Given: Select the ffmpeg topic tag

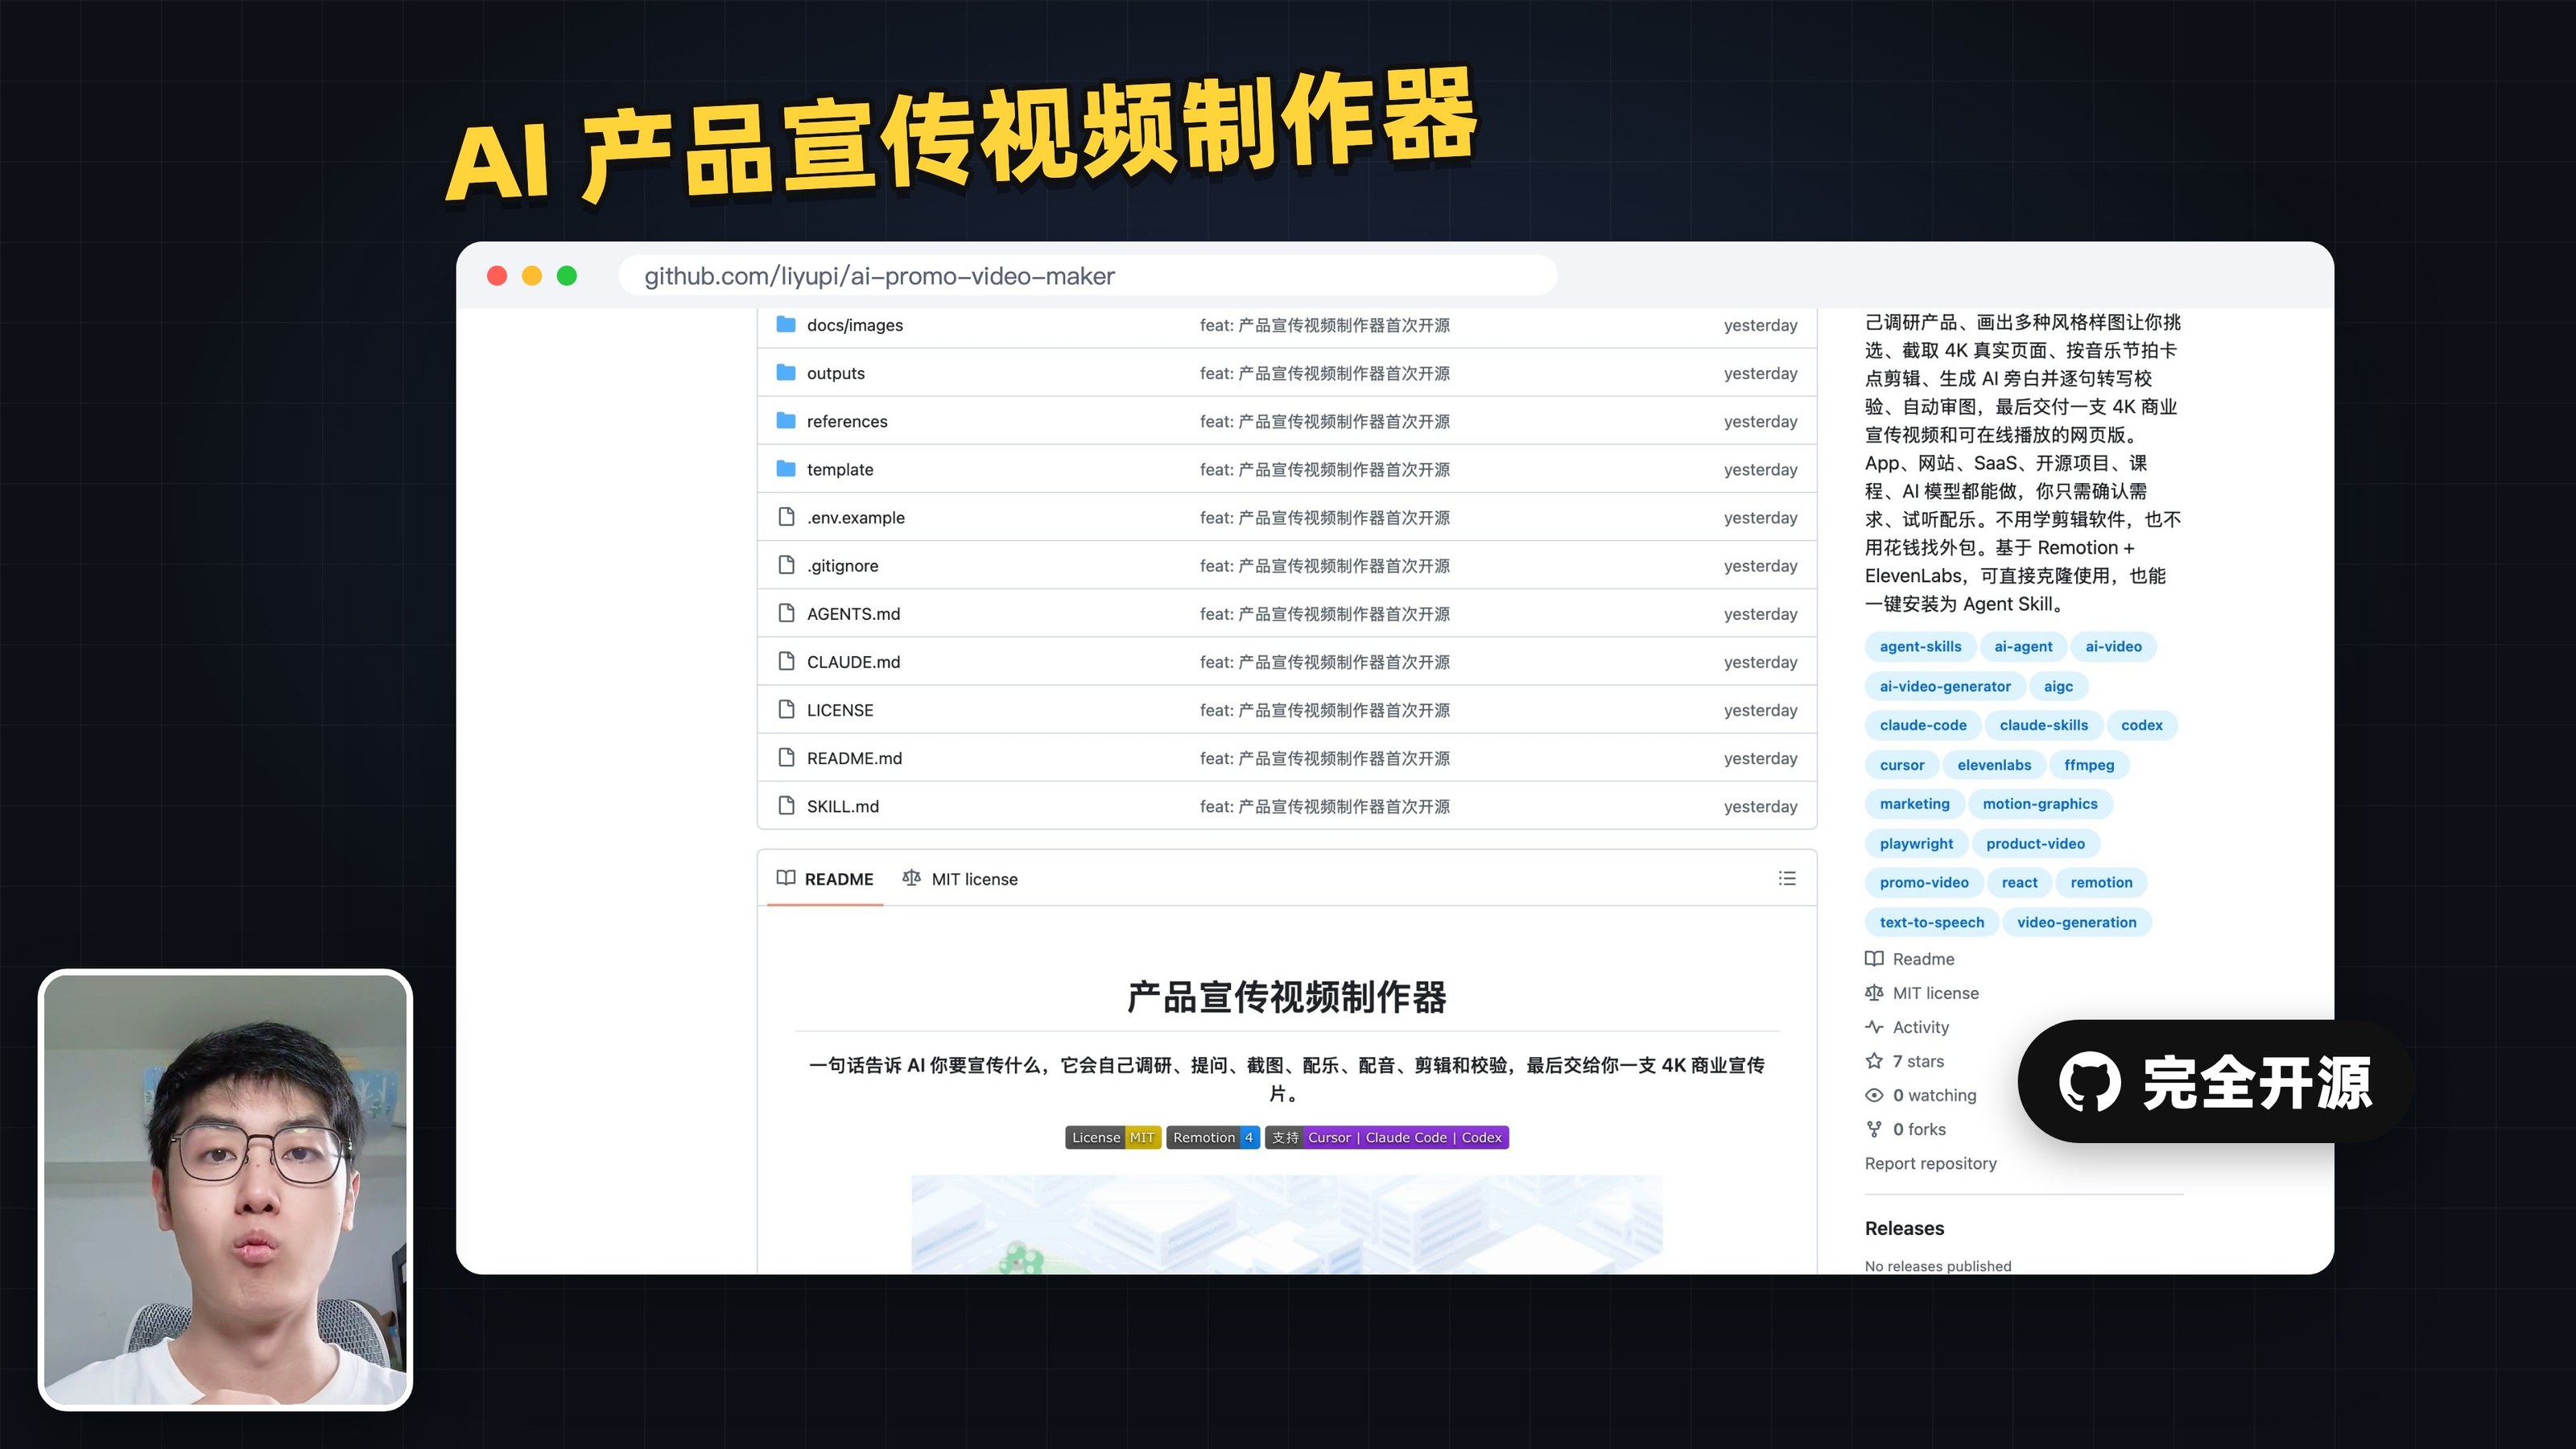Looking at the screenshot, I should (2089, 765).
